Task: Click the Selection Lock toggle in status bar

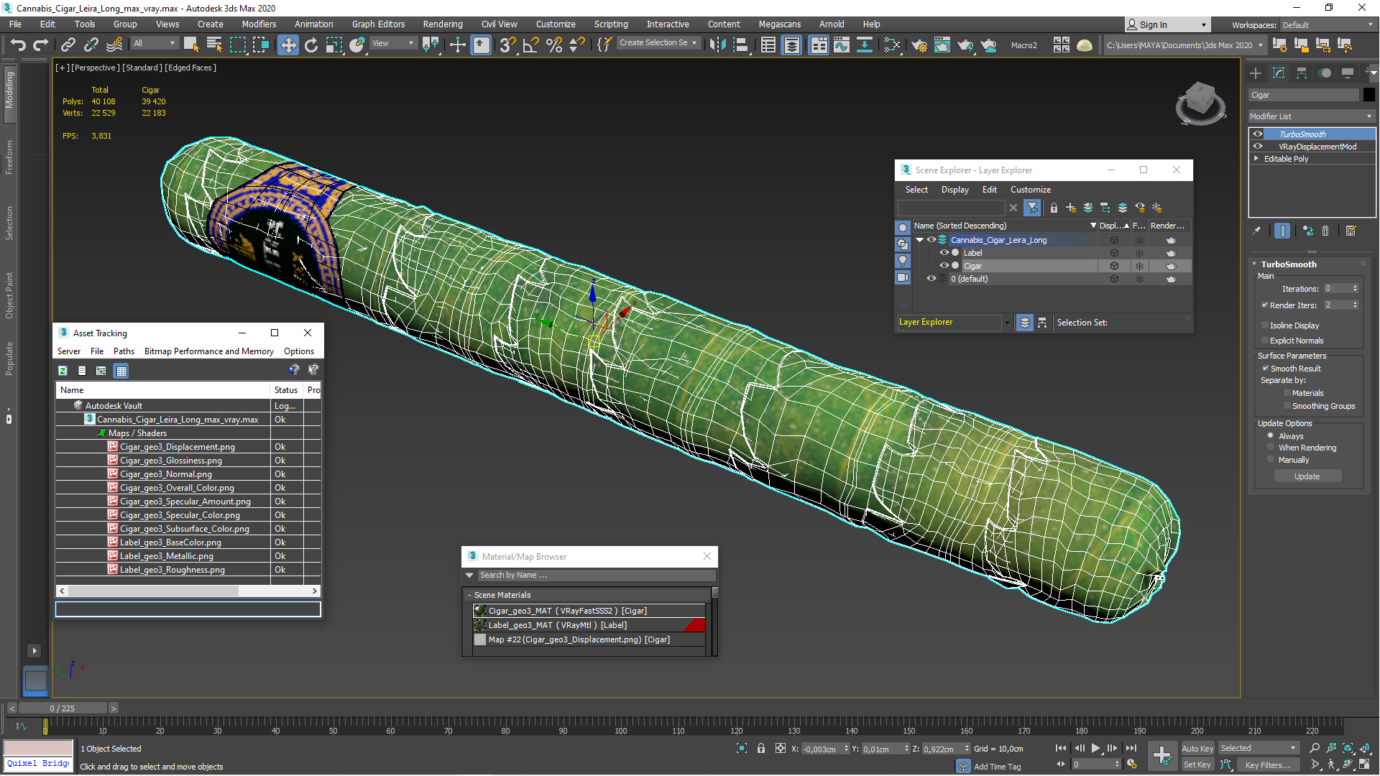Action: [761, 749]
